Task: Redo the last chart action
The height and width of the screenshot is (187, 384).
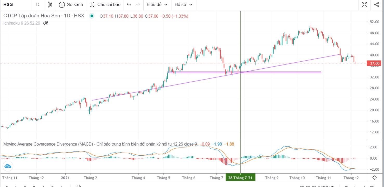Action: pos(138,5)
